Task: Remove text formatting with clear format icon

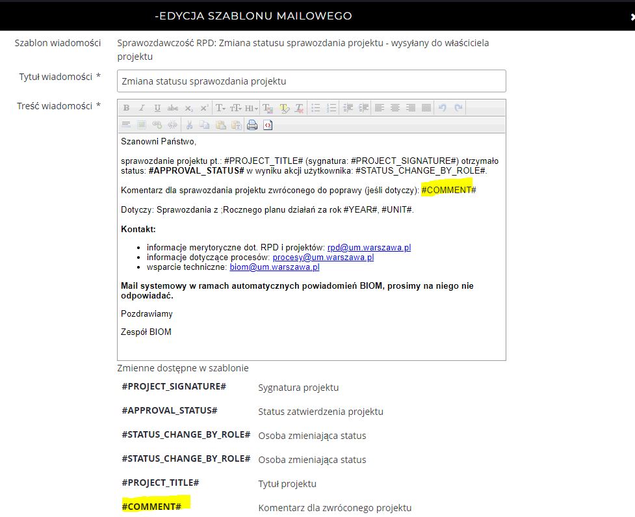Action: coord(300,108)
